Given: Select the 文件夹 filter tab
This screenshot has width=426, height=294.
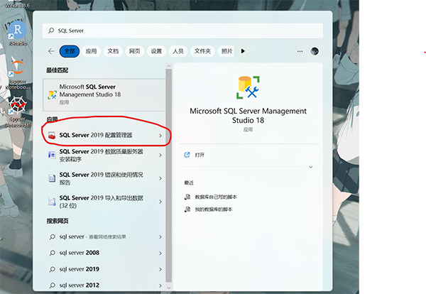Looking at the screenshot, I should tap(202, 51).
